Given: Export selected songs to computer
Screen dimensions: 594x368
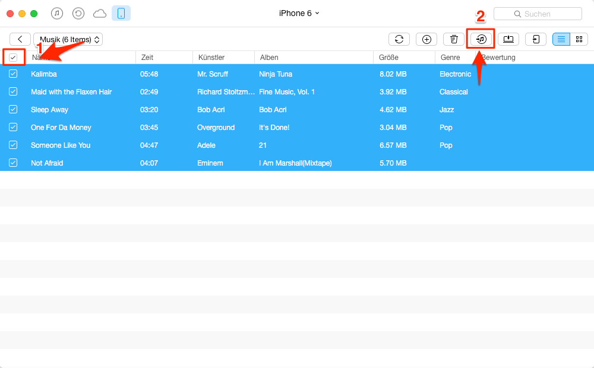Looking at the screenshot, I should point(508,39).
